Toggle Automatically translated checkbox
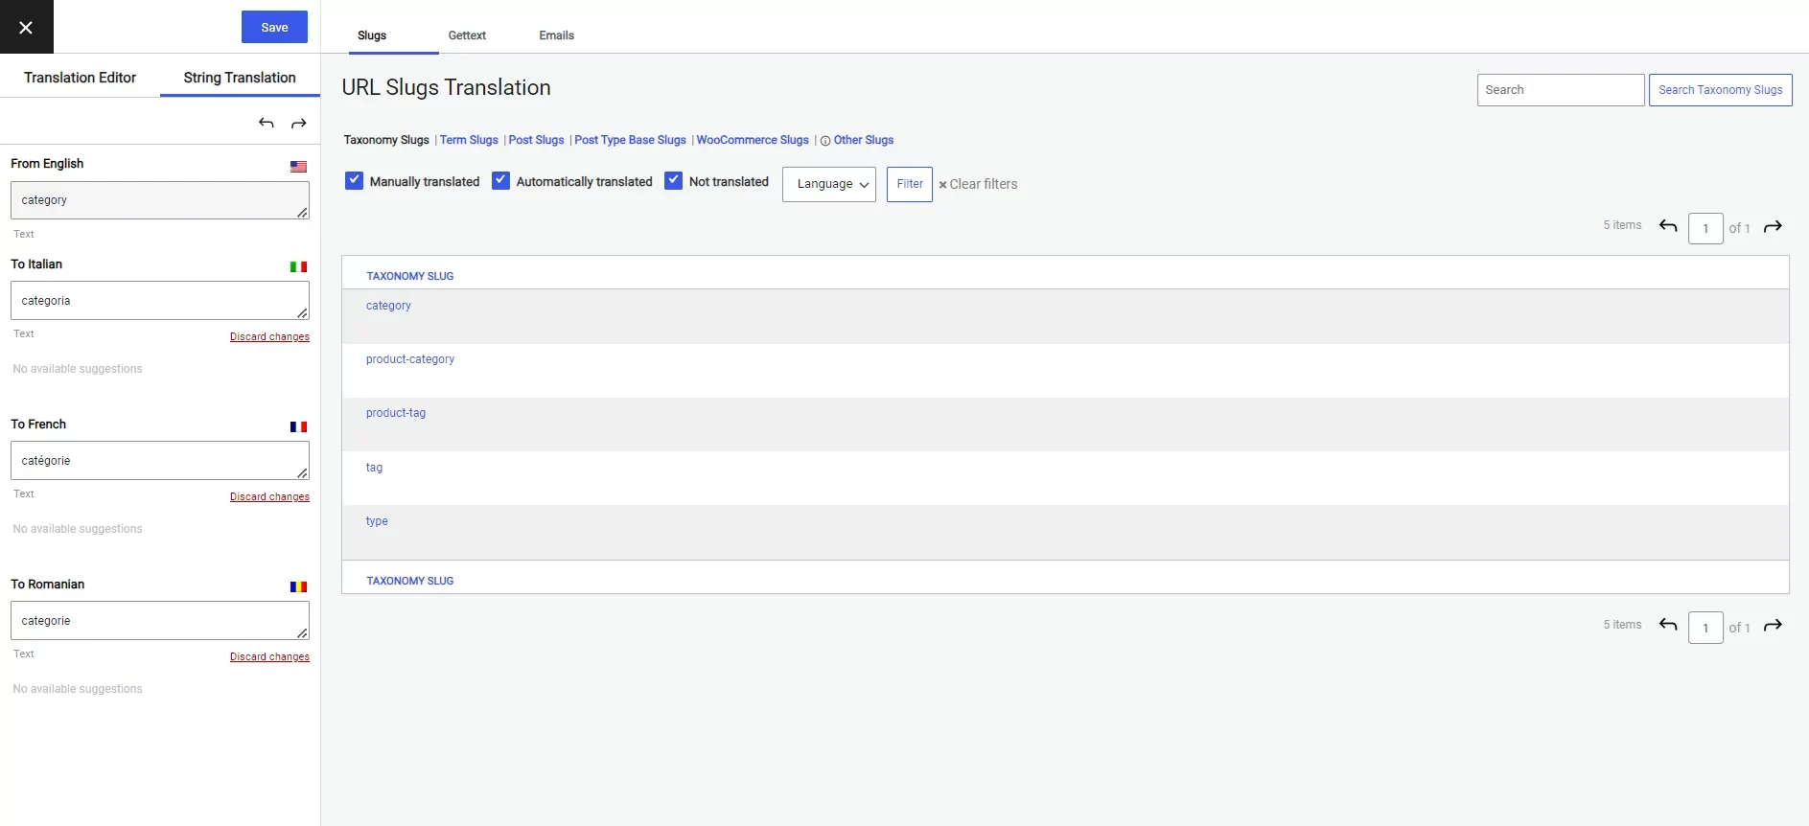Image resolution: width=1809 pixels, height=826 pixels. (x=500, y=181)
